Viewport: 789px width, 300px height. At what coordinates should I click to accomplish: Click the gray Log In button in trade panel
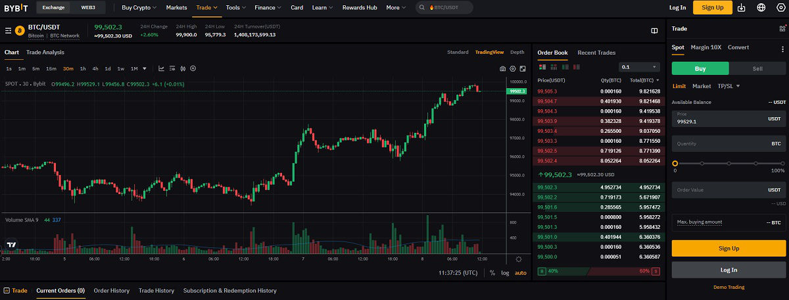point(729,270)
